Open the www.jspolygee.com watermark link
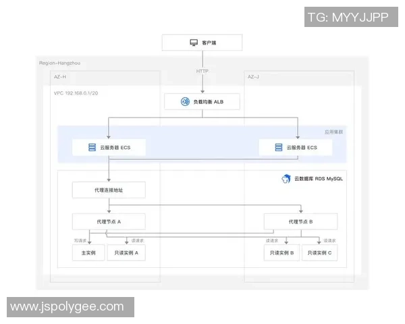 (67, 307)
